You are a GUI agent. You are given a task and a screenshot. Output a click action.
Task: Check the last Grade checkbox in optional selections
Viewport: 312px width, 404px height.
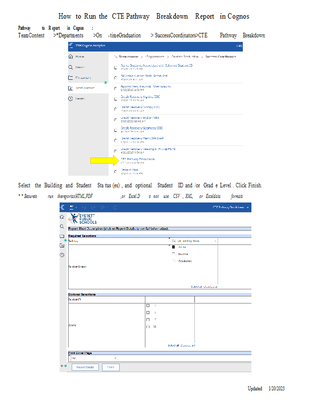tap(148, 327)
